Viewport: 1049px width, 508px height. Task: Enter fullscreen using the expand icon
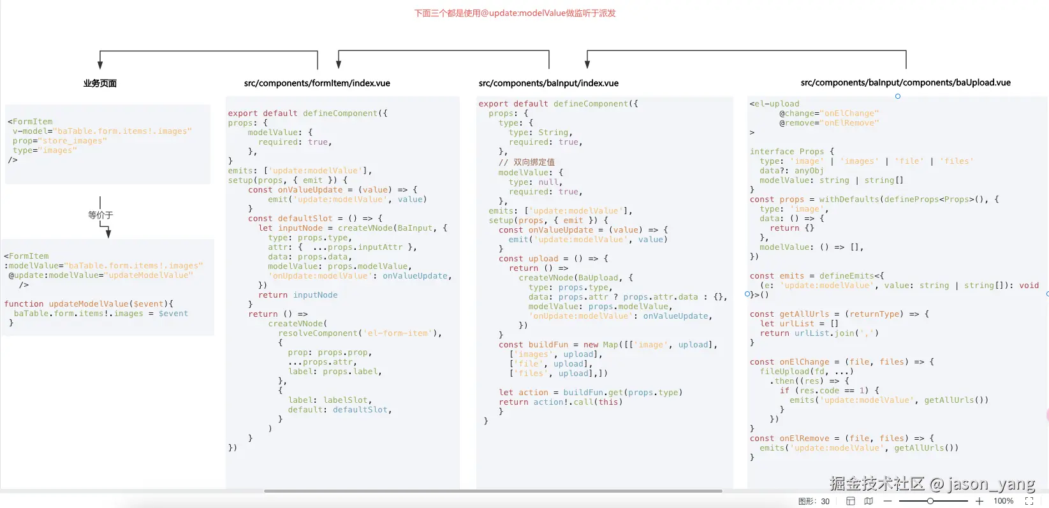[x=1029, y=501]
